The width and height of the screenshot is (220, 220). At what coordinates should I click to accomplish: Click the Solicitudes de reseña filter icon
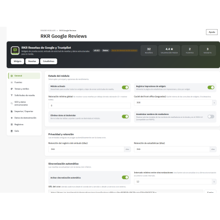(x=12, y=95)
